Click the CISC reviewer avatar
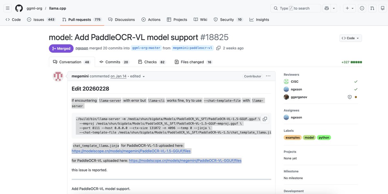The width and height of the screenshot is (388, 194). tap(286, 82)
